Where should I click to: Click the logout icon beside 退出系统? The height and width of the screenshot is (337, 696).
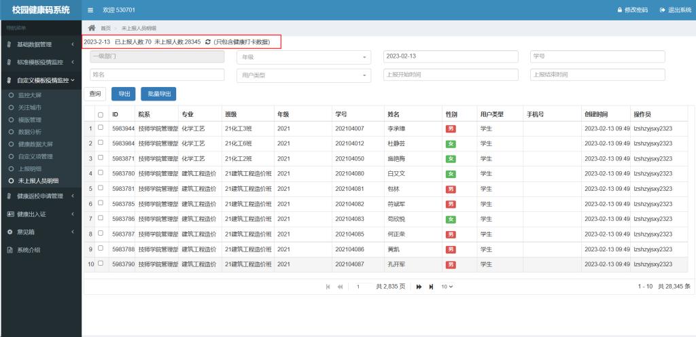662,10
